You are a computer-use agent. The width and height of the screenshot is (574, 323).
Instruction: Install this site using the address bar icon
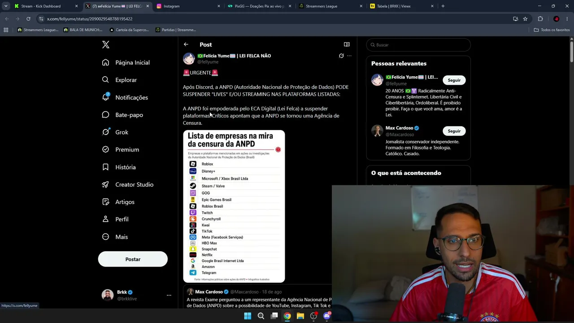pyautogui.click(x=516, y=19)
